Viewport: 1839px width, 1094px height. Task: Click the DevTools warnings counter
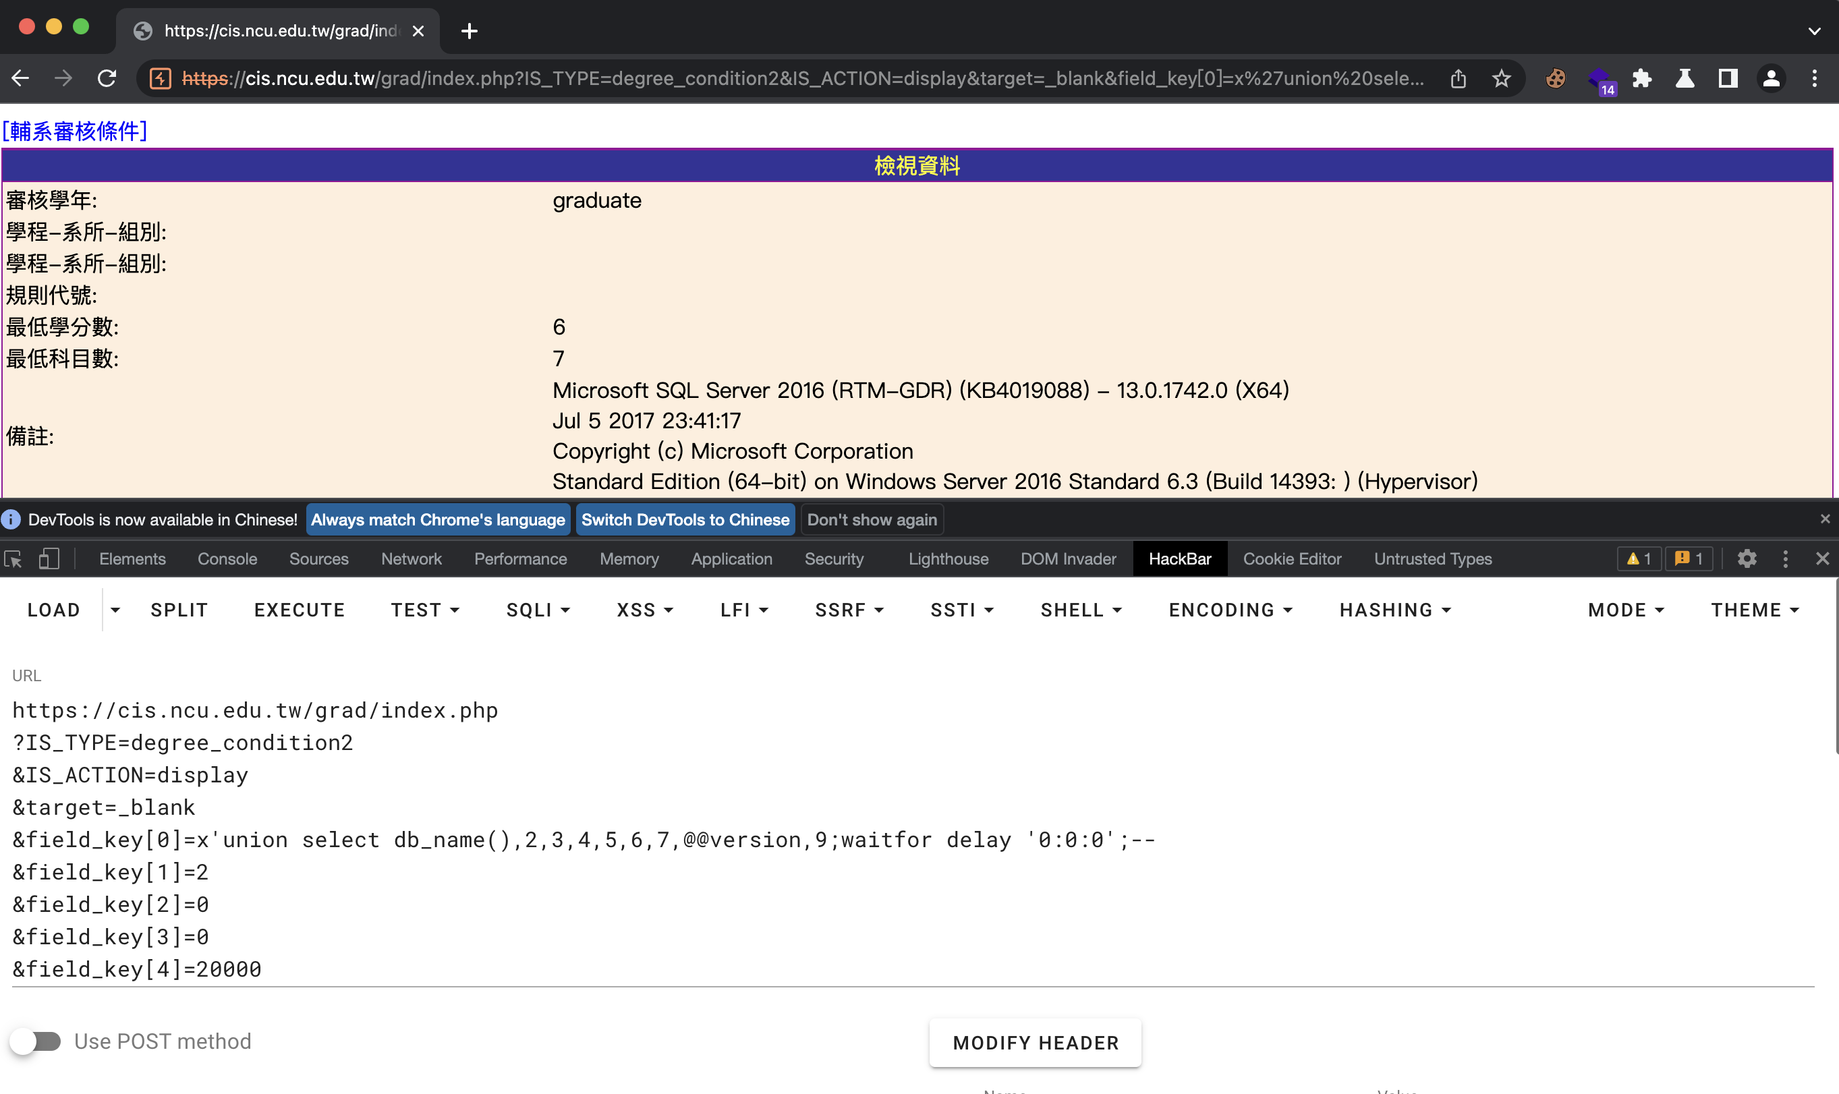tap(1639, 558)
